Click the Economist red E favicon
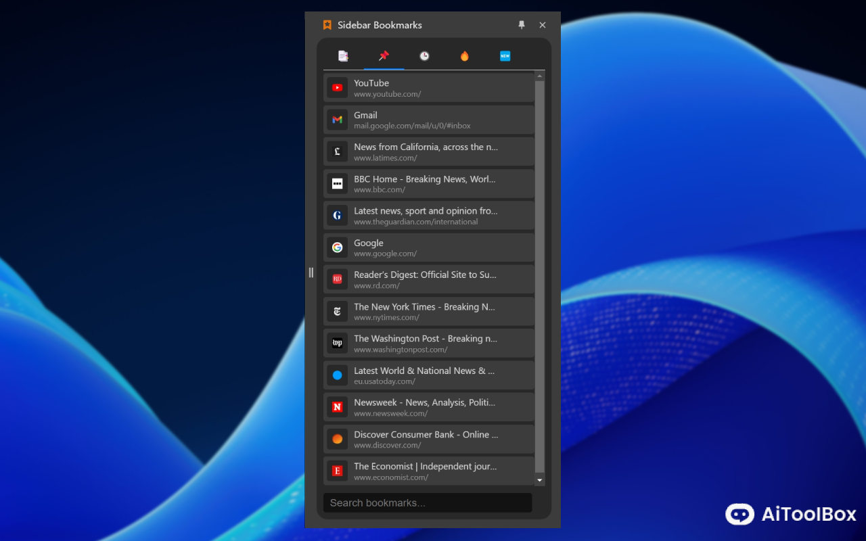The height and width of the screenshot is (541, 866). 337,471
